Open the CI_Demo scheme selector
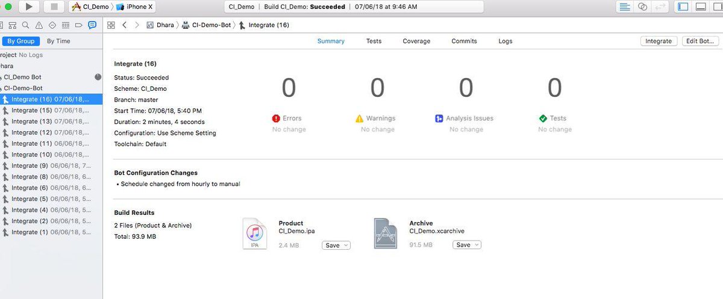The image size is (723, 299). click(x=90, y=7)
